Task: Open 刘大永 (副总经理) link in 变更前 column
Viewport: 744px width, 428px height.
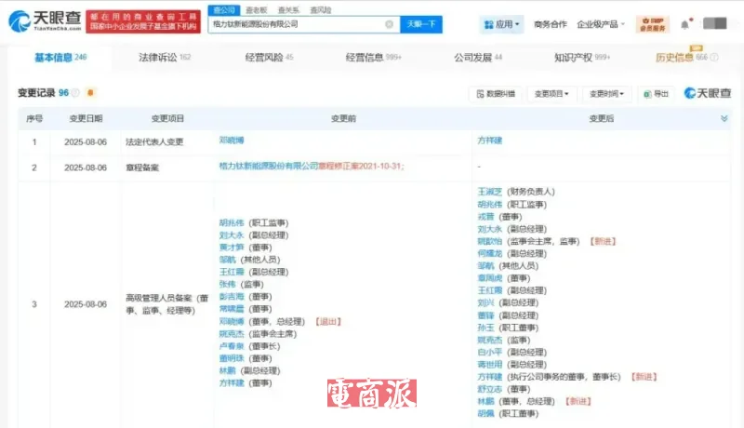Action: coord(232,235)
